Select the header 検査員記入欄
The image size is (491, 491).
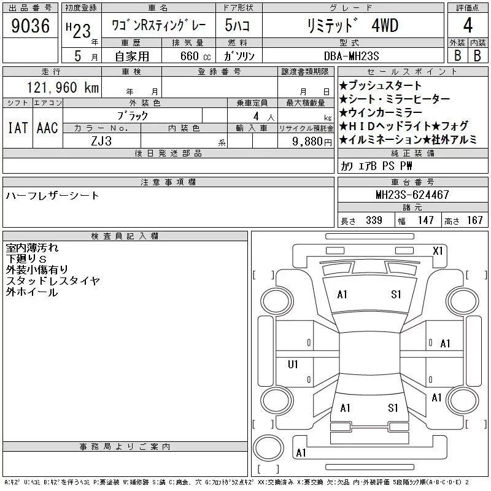coord(125,236)
